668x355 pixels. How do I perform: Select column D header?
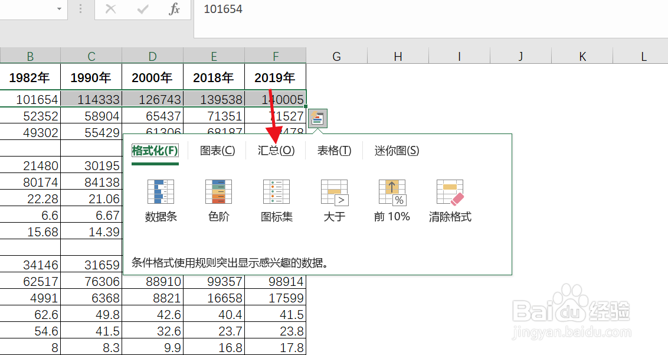click(152, 56)
